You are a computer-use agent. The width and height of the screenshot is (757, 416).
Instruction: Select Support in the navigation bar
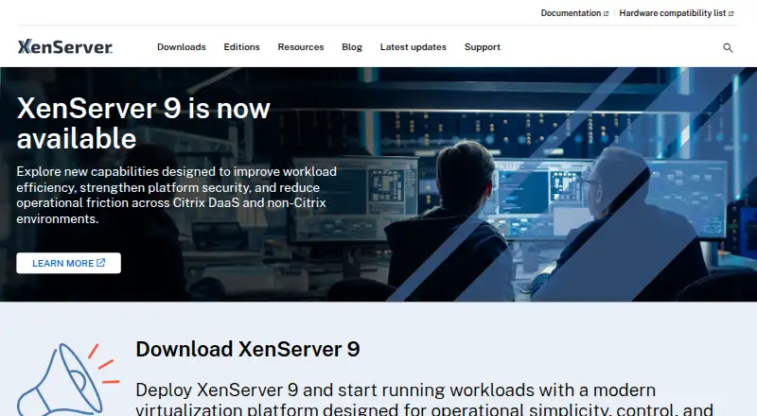point(483,47)
